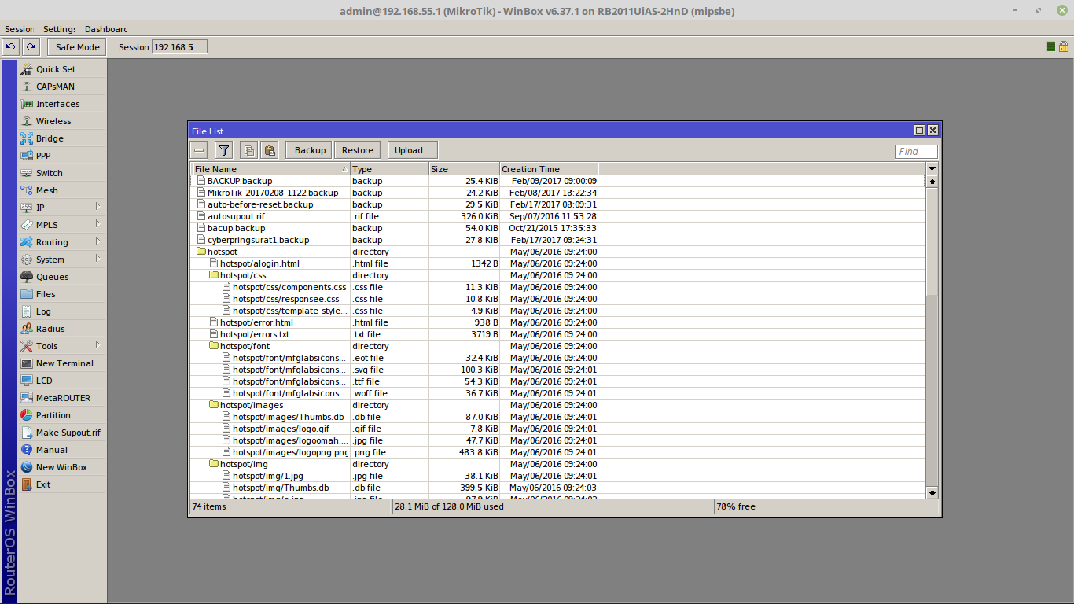
Task: Click the File List scroll-down arrow
Action: pyautogui.click(x=932, y=492)
